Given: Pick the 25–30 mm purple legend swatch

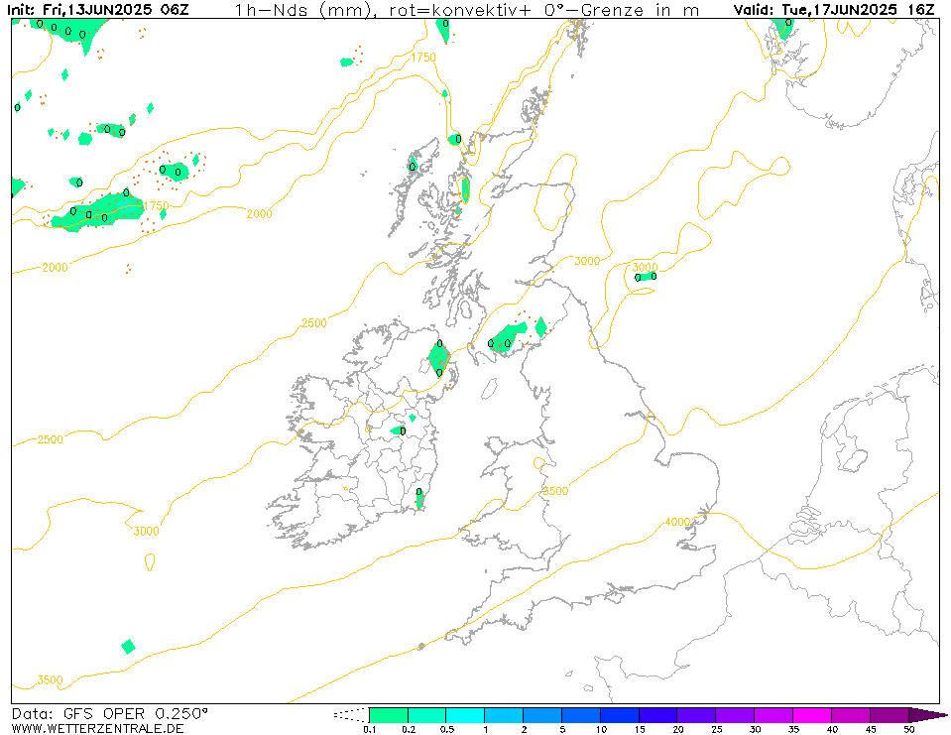Looking at the screenshot, I should click(735, 715).
